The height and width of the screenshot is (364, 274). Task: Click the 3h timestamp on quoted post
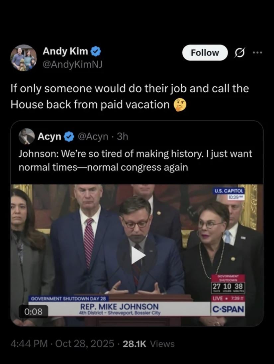[122, 136]
